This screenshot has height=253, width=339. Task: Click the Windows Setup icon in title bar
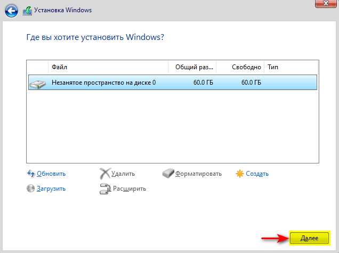pos(28,11)
